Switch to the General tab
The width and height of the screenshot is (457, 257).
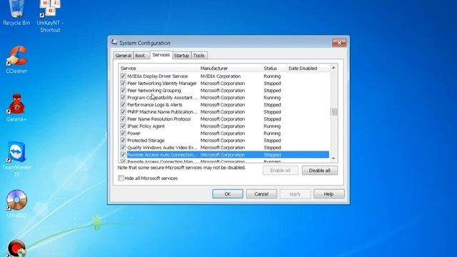pos(124,56)
